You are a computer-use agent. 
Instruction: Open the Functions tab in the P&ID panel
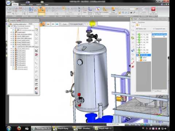point(141,22)
